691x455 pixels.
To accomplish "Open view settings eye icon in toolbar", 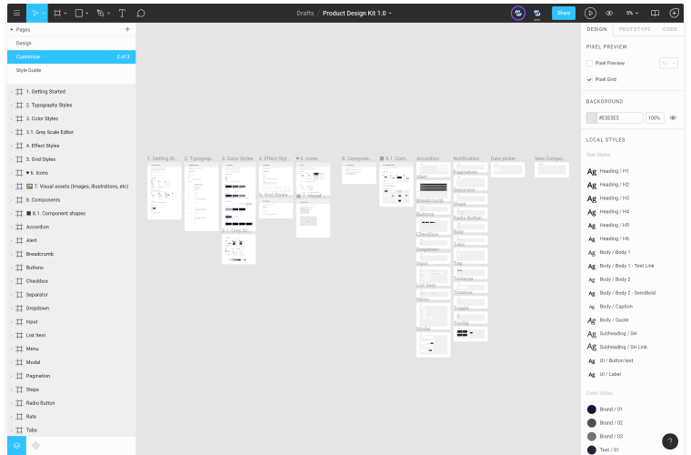I will 609,14.
